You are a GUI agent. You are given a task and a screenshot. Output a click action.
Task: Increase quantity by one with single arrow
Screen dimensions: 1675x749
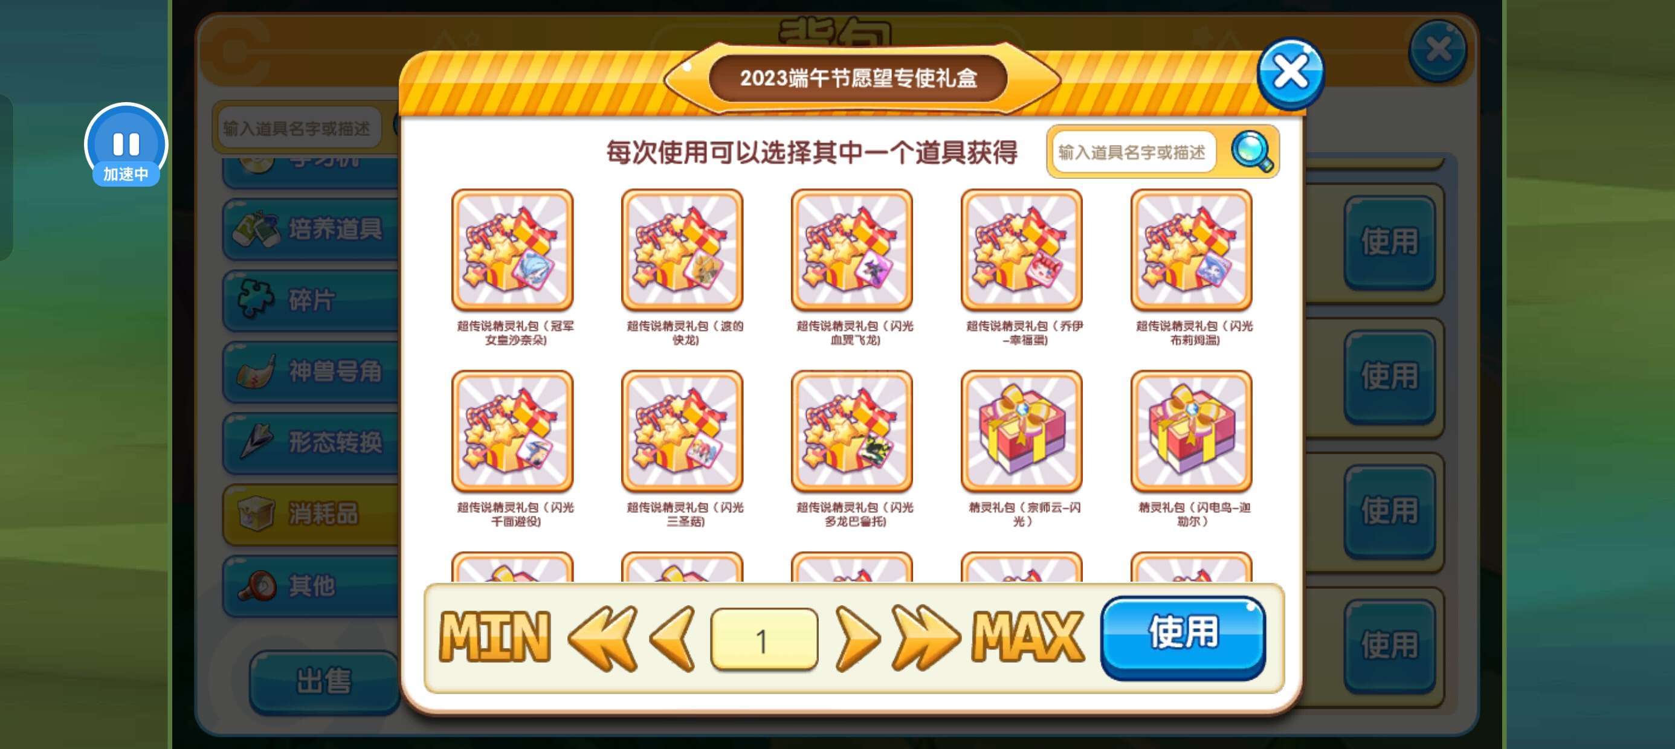(x=857, y=638)
